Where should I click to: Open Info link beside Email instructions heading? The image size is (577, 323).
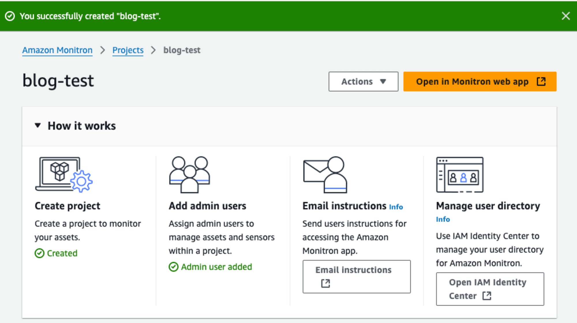(396, 207)
